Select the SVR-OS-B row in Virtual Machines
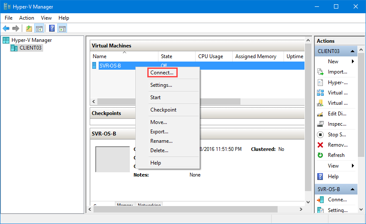Image resolution: width=366 pixels, height=224 pixels. (197, 66)
